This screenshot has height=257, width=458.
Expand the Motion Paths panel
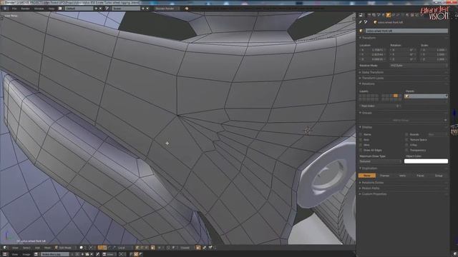371,188
